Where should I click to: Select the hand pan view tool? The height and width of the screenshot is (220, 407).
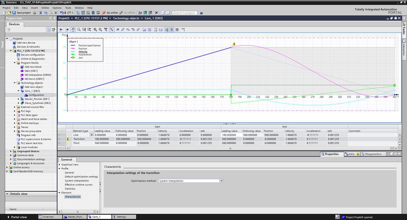pyautogui.click(x=73, y=29)
